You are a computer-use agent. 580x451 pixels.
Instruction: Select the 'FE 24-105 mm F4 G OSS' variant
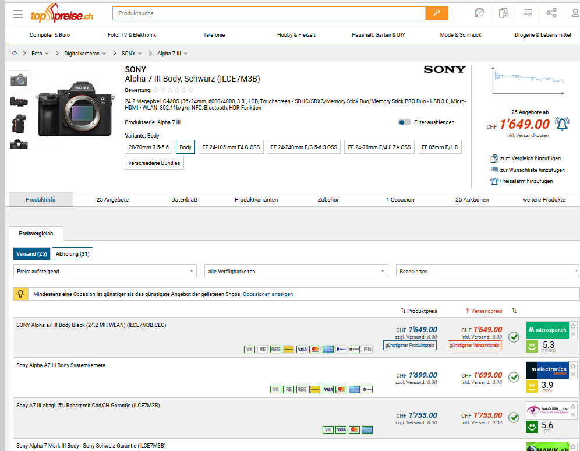pos(231,147)
